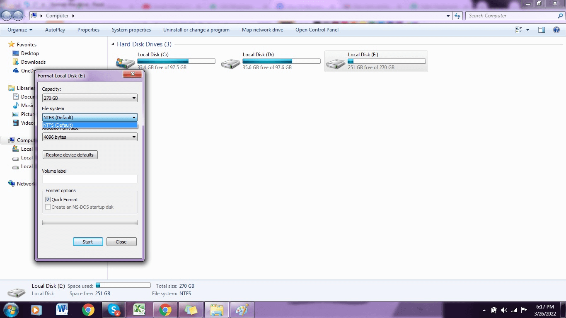Open System properties from toolbar
The image size is (566, 318).
pos(131,30)
